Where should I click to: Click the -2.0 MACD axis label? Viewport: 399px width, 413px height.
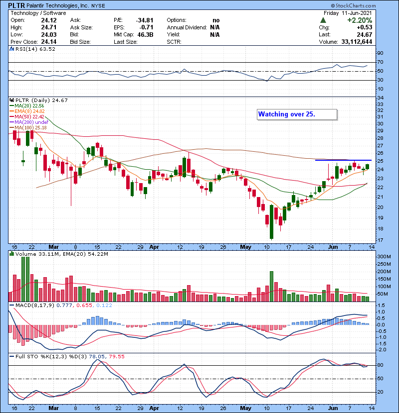(x=382, y=350)
